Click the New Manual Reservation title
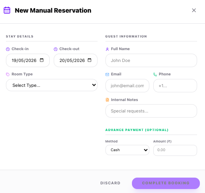 coord(53,10)
